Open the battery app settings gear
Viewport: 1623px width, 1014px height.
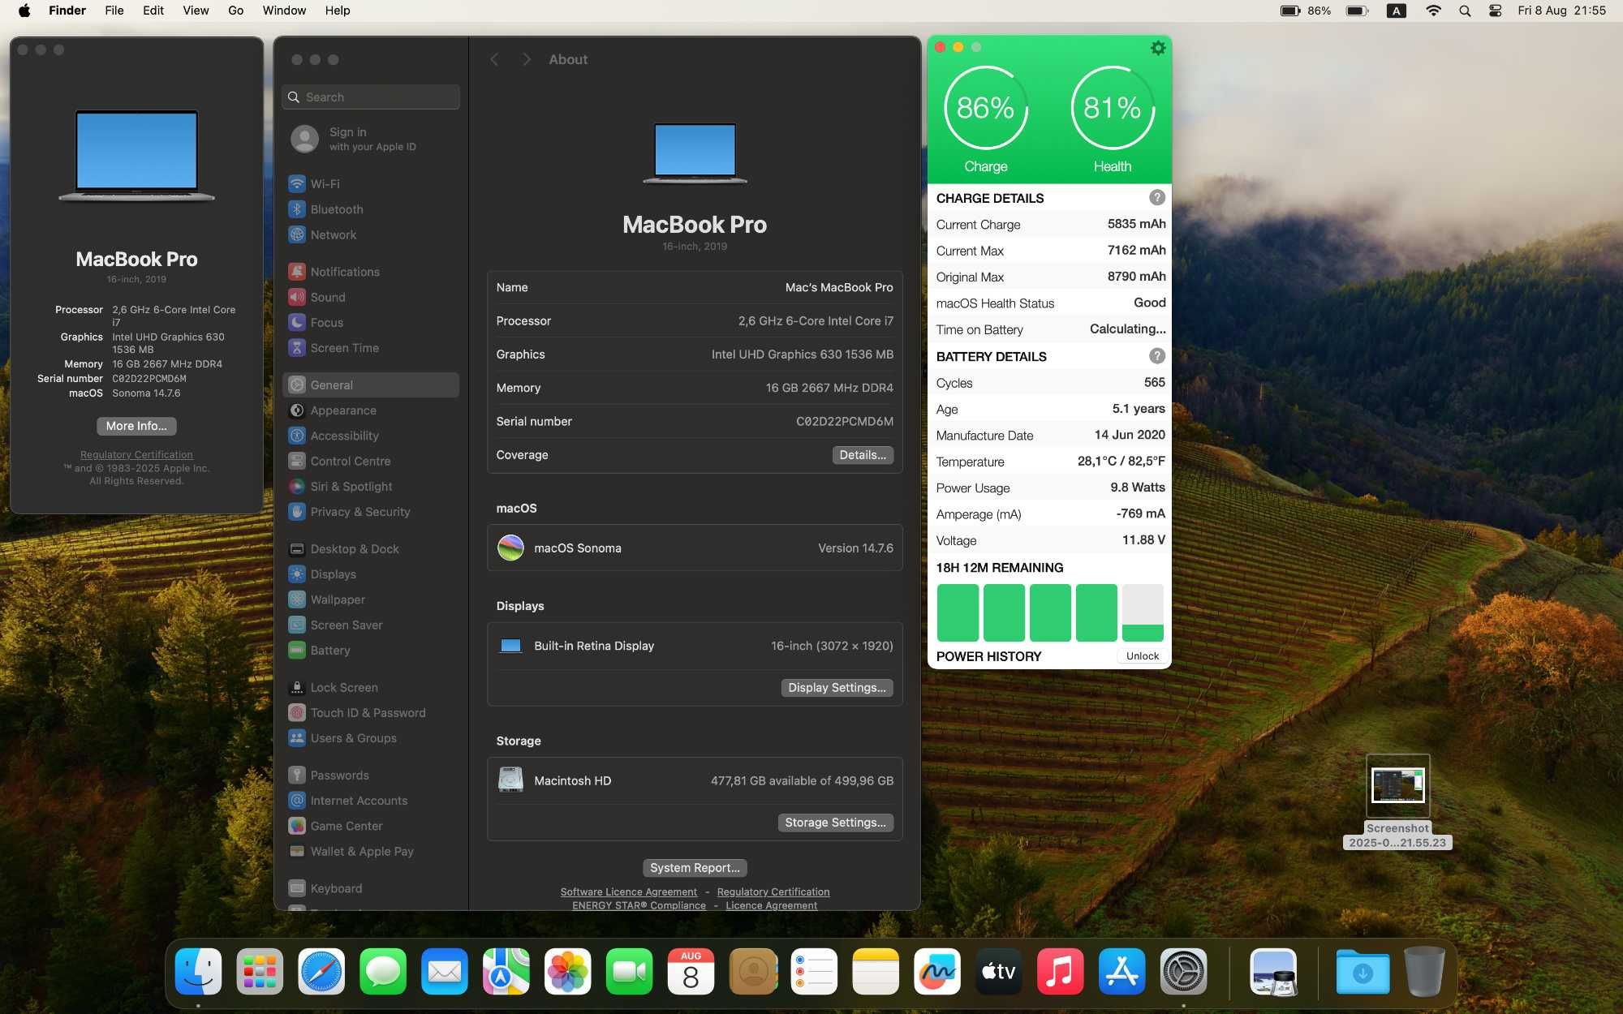tap(1158, 48)
